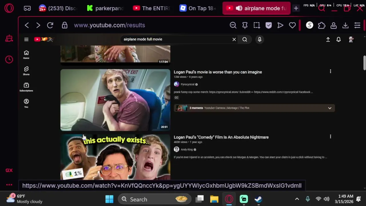
Task: Show hidden system tray icons chevron
Action: 297,199
